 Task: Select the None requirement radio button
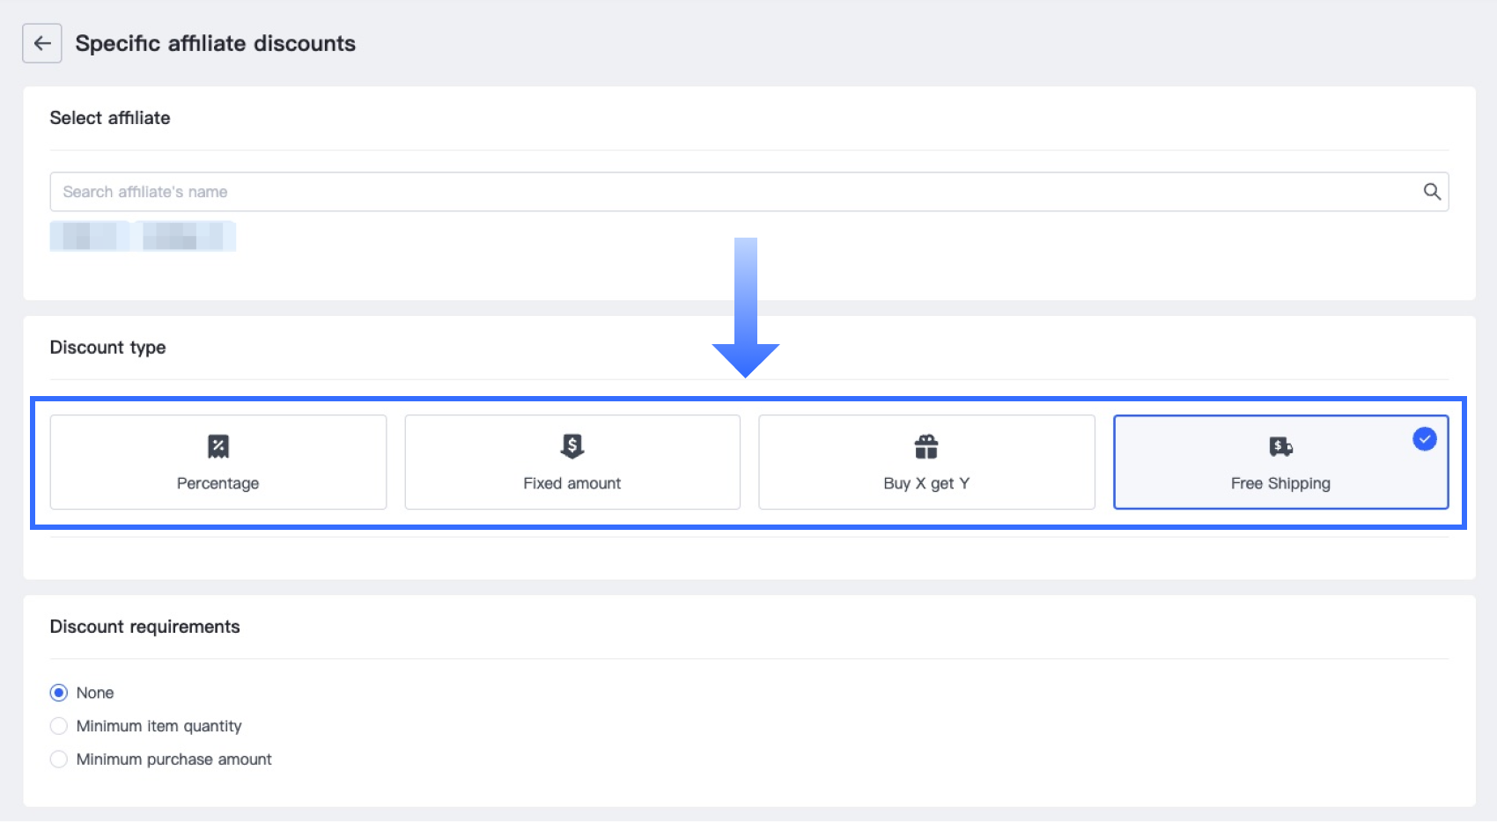[x=59, y=693]
